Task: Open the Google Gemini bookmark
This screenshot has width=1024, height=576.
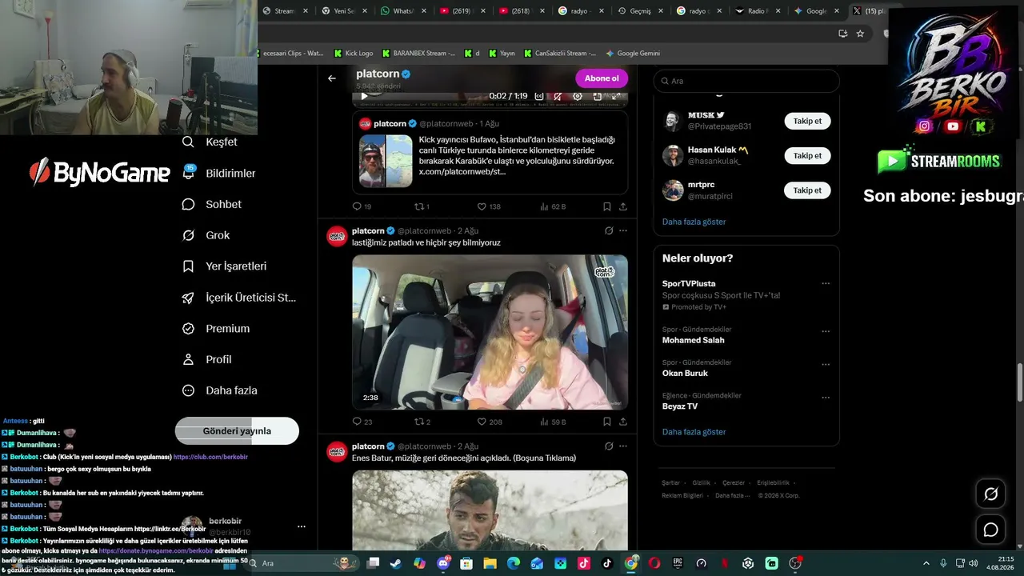Action: [633, 54]
